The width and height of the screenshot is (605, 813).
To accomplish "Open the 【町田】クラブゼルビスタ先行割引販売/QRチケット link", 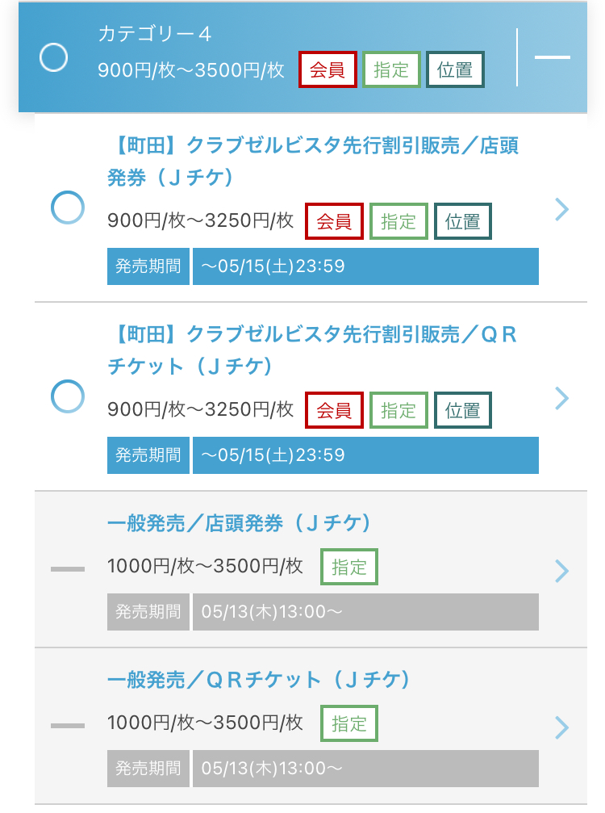I will (x=312, y=350).
